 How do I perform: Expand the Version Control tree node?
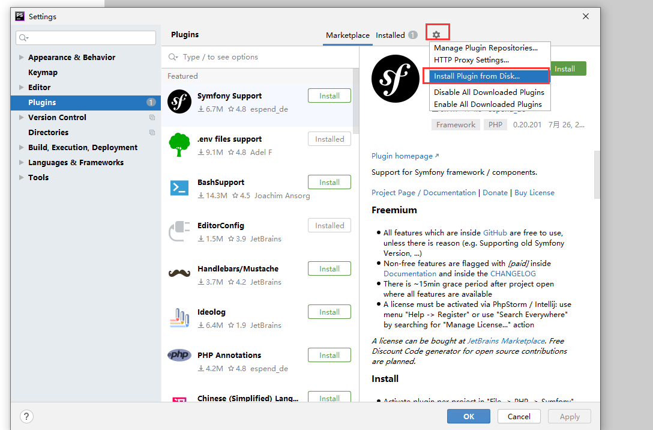[x=22, y=118]
